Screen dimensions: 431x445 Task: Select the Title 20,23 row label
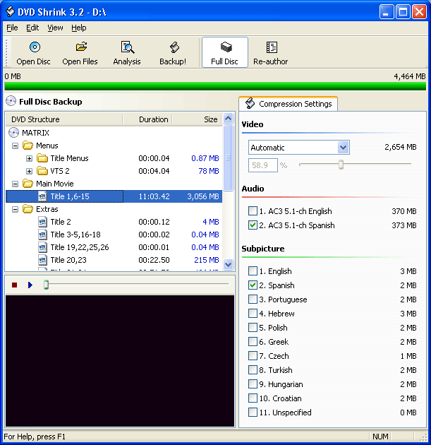point(68,260)
